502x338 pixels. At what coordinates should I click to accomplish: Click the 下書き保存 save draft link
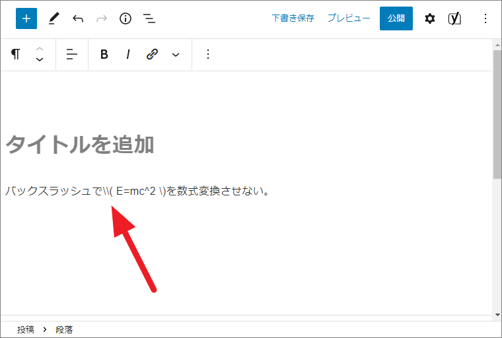293,18
